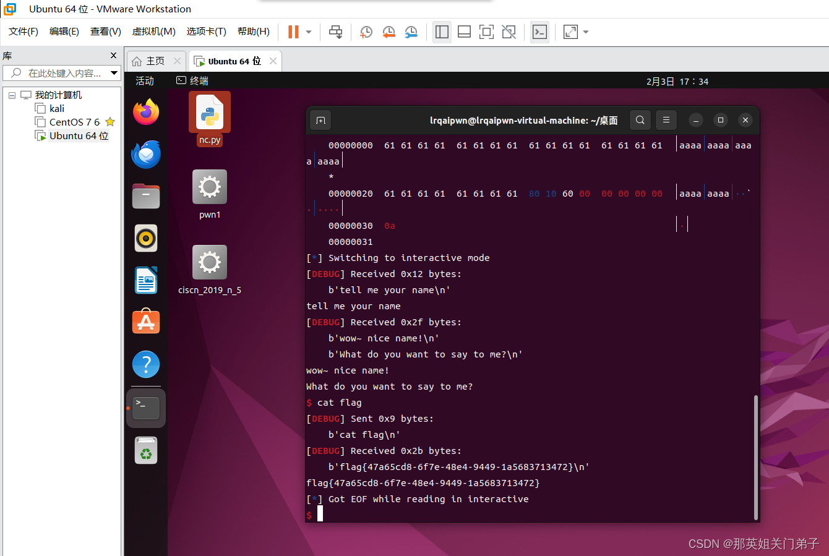This screenshot has width=829, height=556.
Task: Select the nc.py desktop file
Action: [210, 119]
